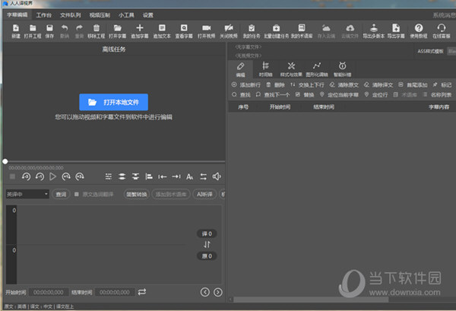
Task: Click the 保存 (Save) toolbar icon
Action: click(49, 30)
